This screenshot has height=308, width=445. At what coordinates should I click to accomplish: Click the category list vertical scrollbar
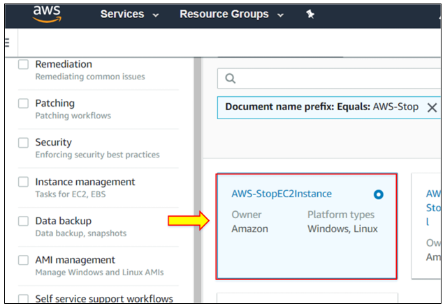(x=198, y=180)
